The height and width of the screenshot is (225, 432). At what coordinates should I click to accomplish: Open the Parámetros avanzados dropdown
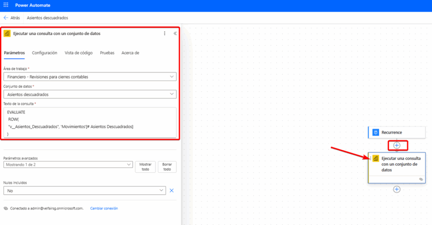pyautogui.click(x=129, y=165)
